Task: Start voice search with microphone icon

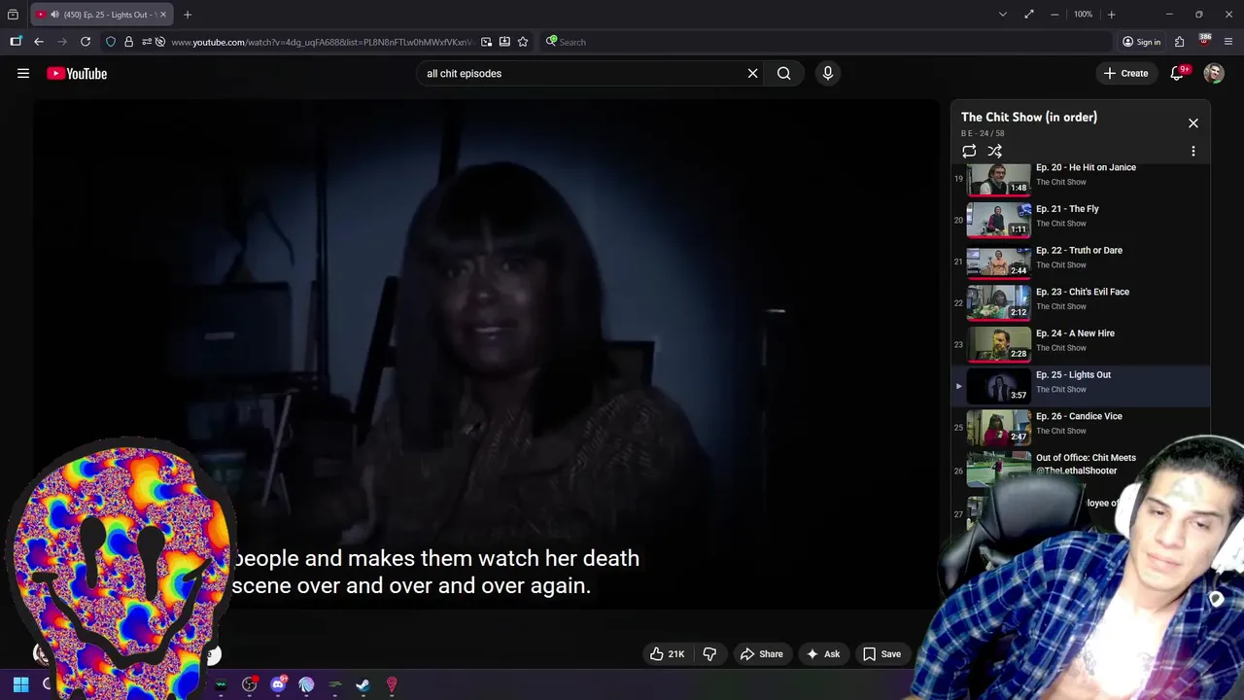Action: click(x=828, y=73)
